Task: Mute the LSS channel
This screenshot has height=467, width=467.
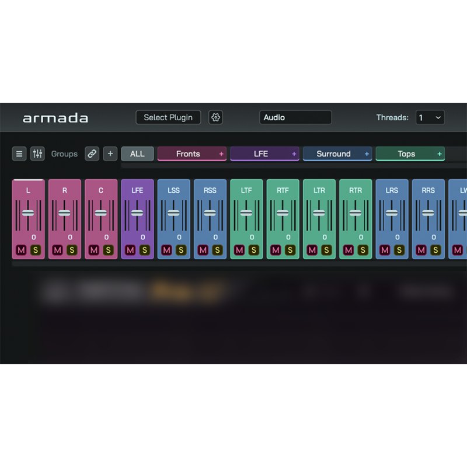Action: (x=166, y=250)
